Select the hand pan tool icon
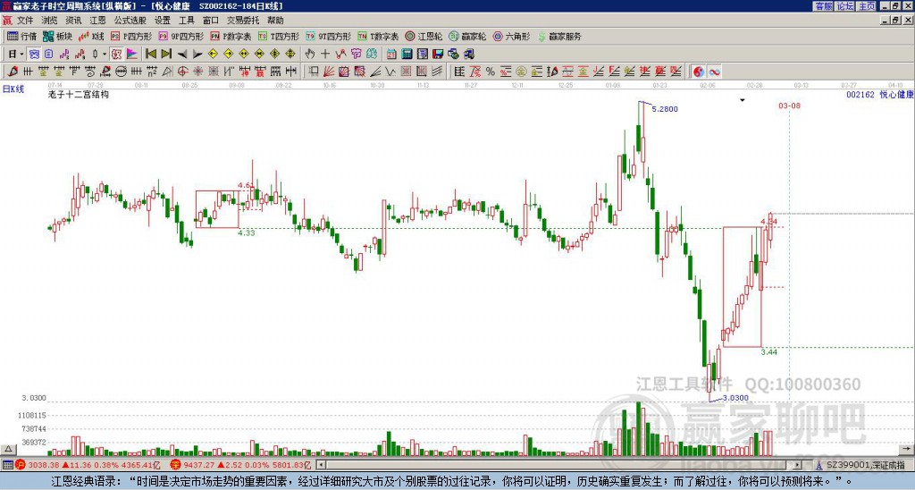Viewport: 915px width, 490px height. coord(311,54)
